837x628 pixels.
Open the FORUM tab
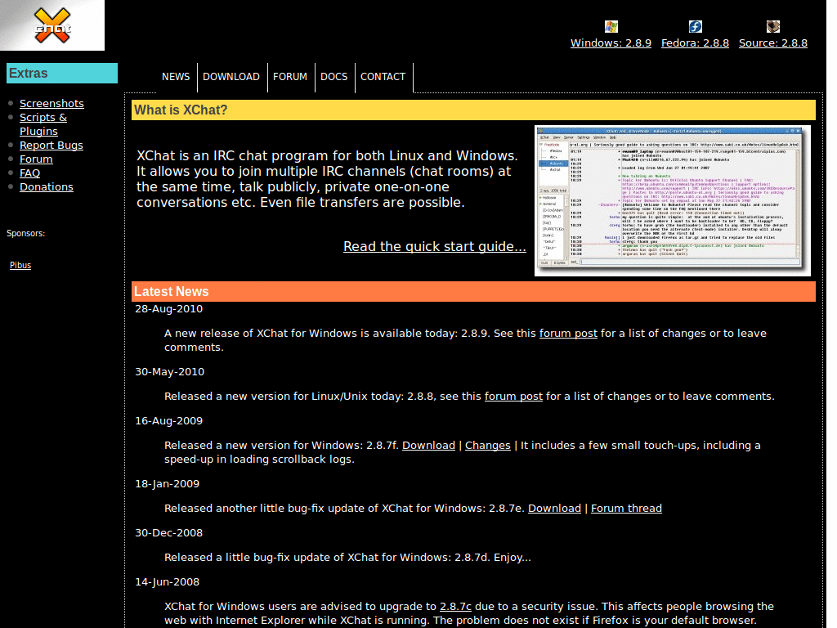[290, 77]
